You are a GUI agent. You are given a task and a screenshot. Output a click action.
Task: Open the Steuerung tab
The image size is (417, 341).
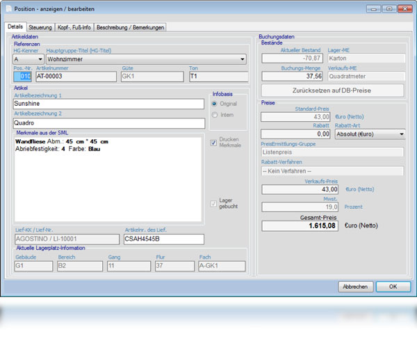(x=40, y=27)
